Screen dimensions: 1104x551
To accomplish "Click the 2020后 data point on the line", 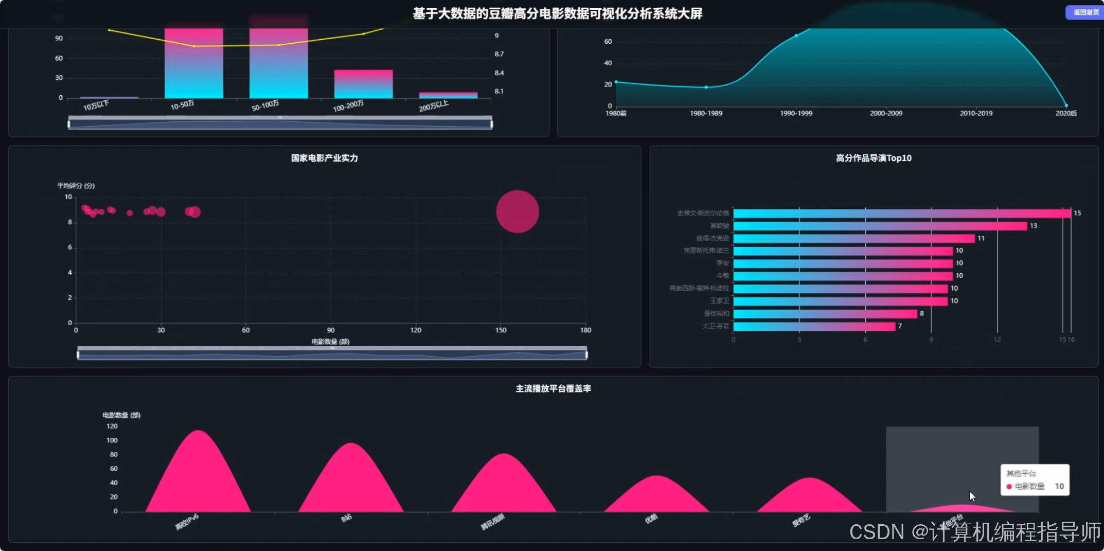I will (x=1066, y=105).
